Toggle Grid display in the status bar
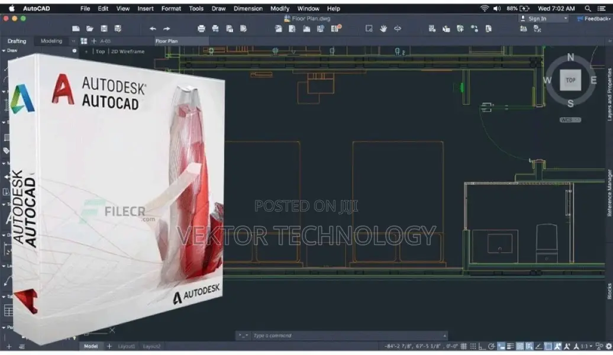The width and height of the screenshot is (613, 355). [464, 346]
